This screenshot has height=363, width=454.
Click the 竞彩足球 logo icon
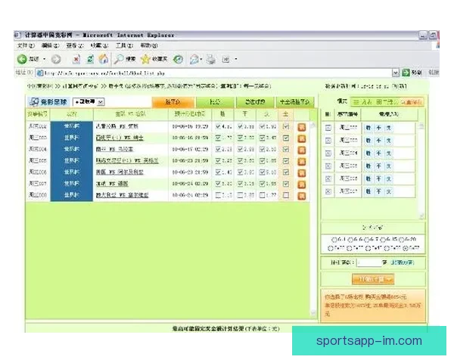(34, 101)
